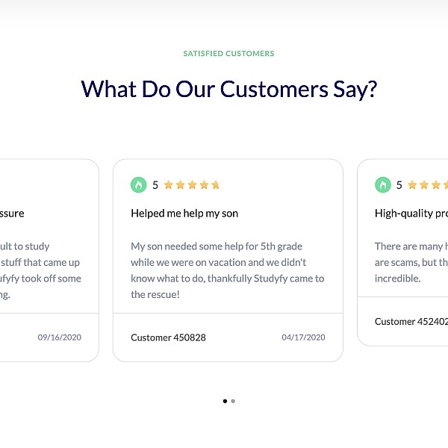Screen dimensions: 448x448
Task: Click the 'High-quality' review title
Action: (x=411, y=214)
